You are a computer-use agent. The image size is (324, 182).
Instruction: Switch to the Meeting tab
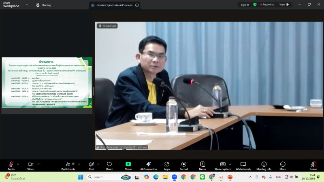(x=43, y=5)
